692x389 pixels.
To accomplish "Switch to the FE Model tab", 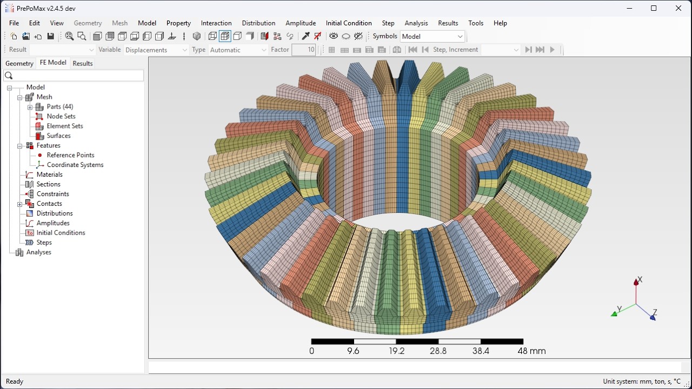I will (53, 63).
